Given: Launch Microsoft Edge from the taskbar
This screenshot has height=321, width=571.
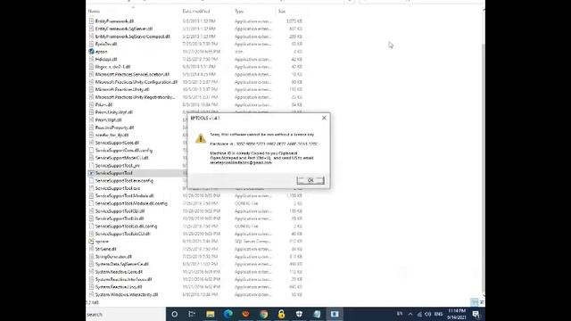Looking at the screenshot, I should [x=228, y=314].
